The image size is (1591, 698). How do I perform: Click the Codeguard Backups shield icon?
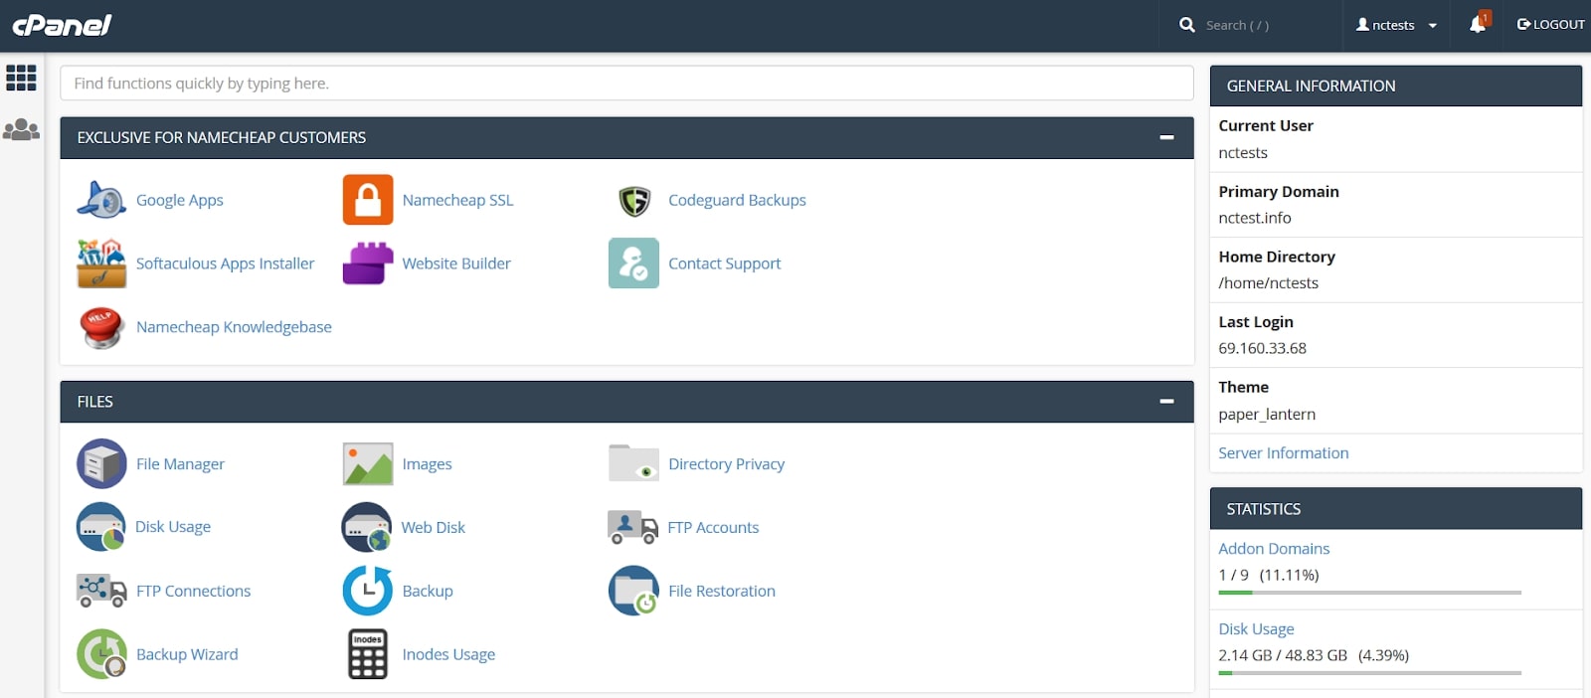click(x=633, y=200)
